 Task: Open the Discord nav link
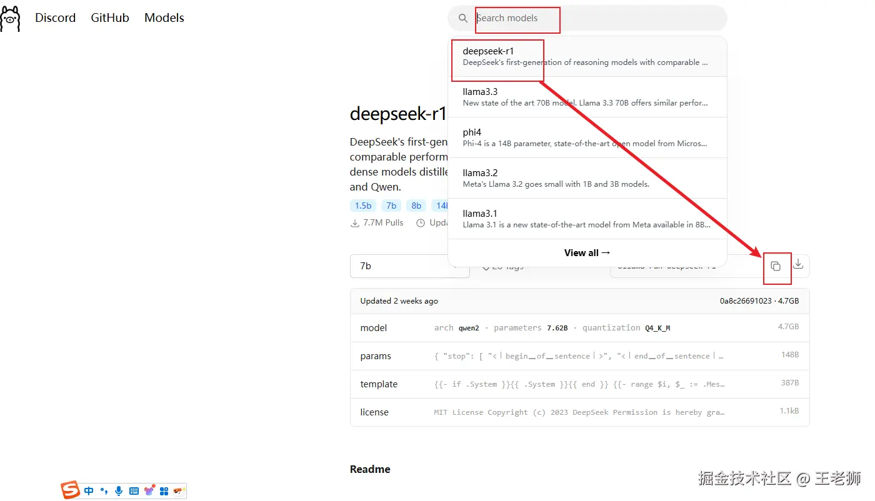pyautogui.click(x=55, y=18)
